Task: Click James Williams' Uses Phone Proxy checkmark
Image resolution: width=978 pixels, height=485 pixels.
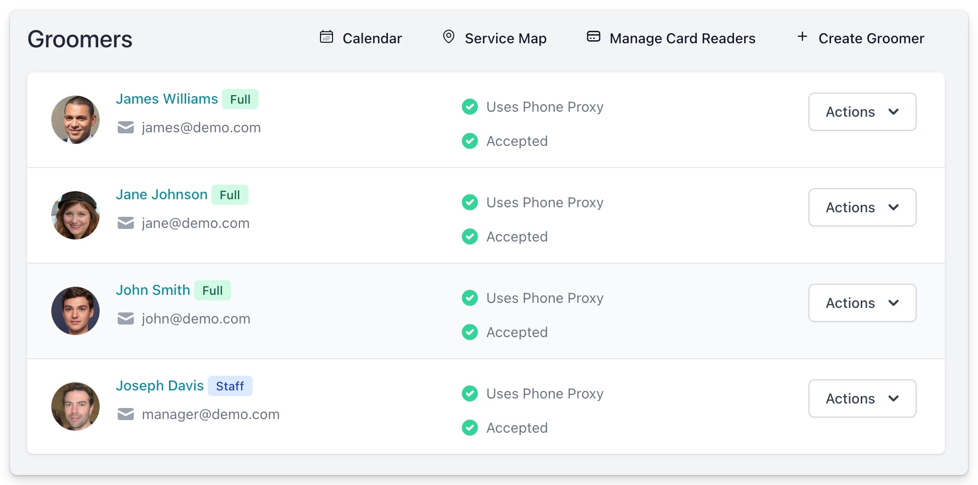Action: (x=470, y=107)
